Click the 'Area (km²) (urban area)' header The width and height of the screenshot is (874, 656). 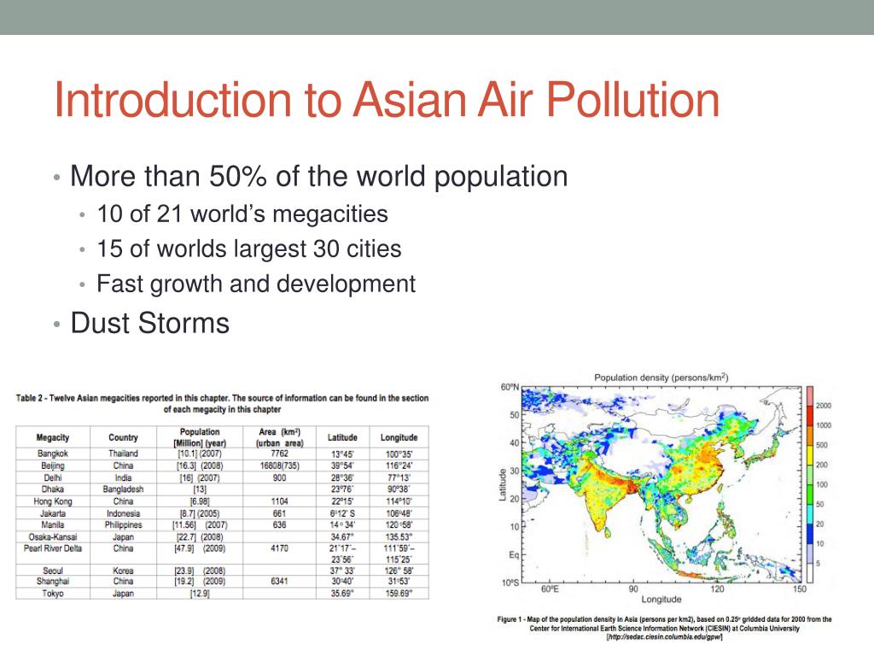pyautogui.click(x=280, y=437)
